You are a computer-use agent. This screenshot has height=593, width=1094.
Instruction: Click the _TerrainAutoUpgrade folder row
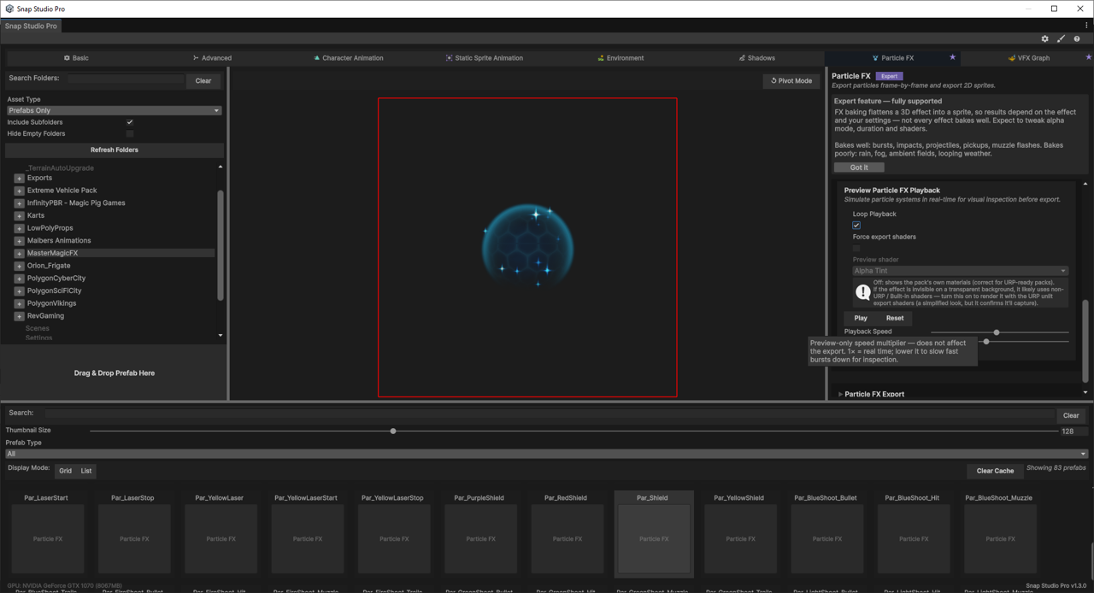pyautogui.click(x=60, y=168)
